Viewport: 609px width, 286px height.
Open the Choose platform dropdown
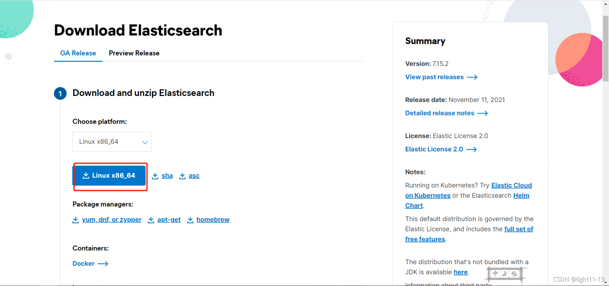tap(112, 142)
